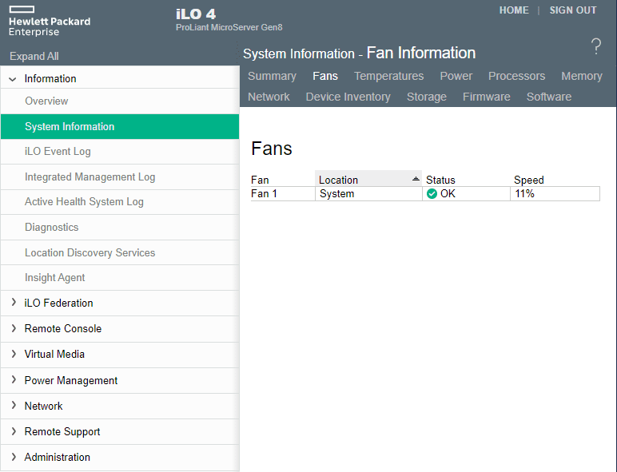Click the '11%' speed value

524,193
